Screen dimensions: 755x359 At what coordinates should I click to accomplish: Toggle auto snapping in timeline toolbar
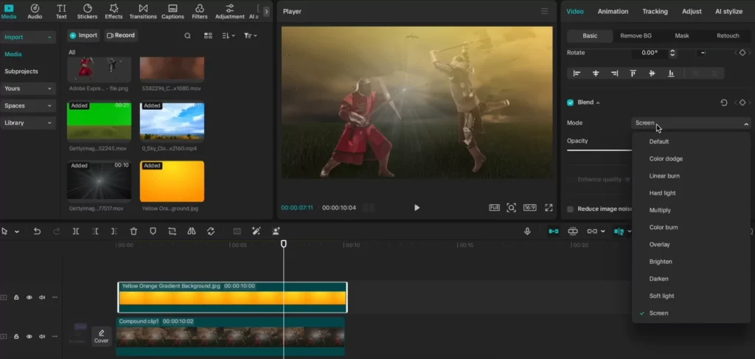click(x=573, y=231)
